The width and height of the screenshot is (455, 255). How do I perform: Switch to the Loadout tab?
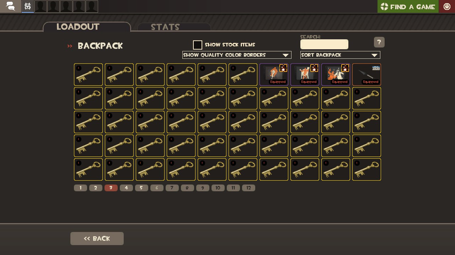(87, 27)
